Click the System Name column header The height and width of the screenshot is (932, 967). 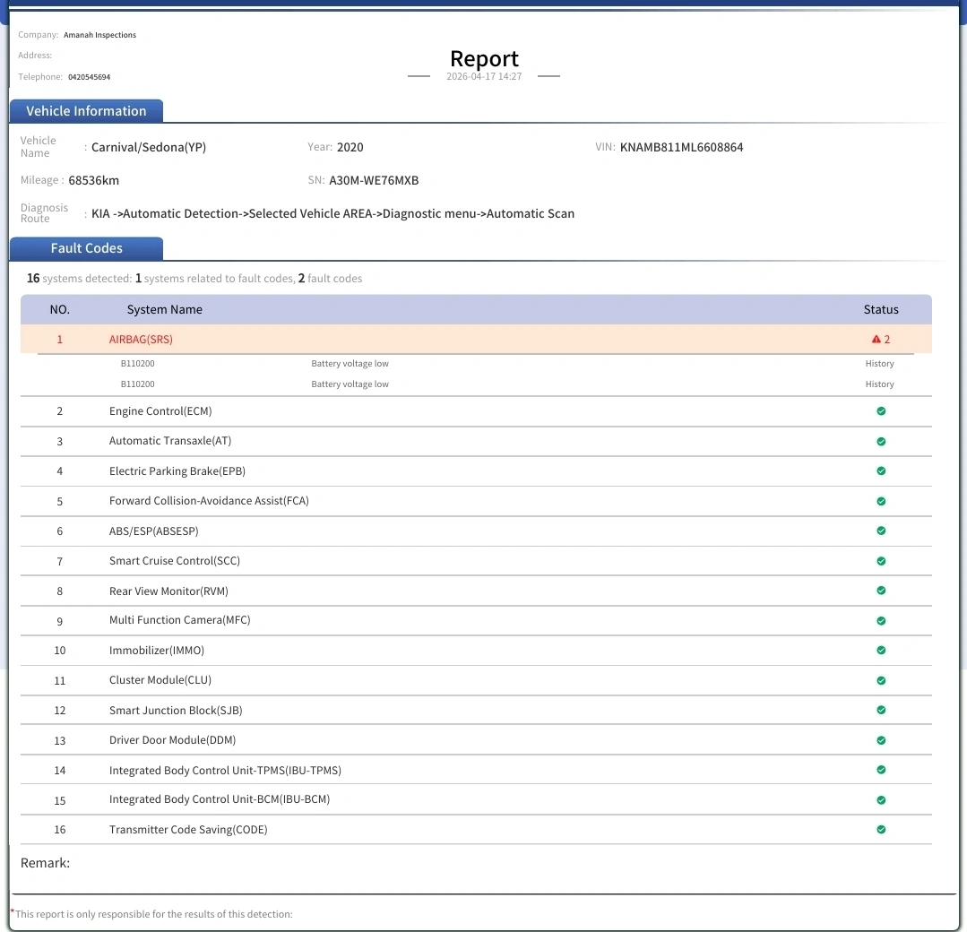click(x=164, y=309)
